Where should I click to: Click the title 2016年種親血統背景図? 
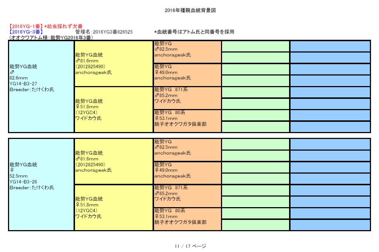[190, 10]
